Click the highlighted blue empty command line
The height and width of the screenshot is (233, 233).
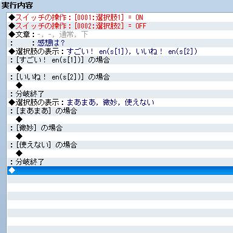click(120, 171)
